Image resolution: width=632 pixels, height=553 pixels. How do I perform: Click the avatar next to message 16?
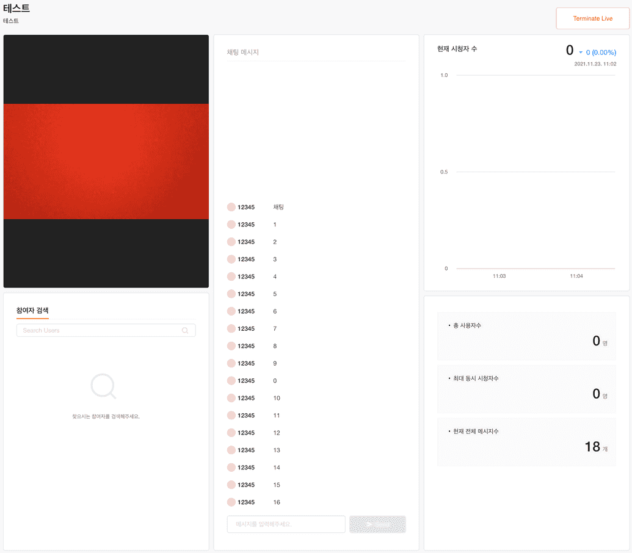pos(231,502)
